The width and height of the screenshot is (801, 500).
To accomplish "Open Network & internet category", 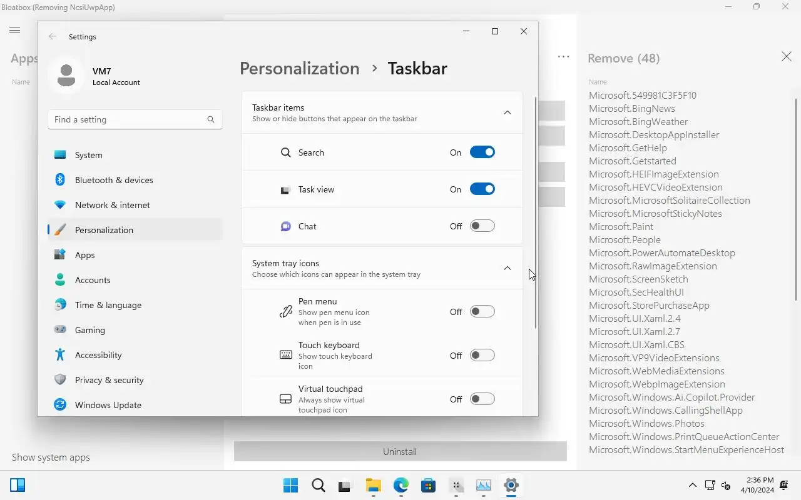I will coord(135,205).
